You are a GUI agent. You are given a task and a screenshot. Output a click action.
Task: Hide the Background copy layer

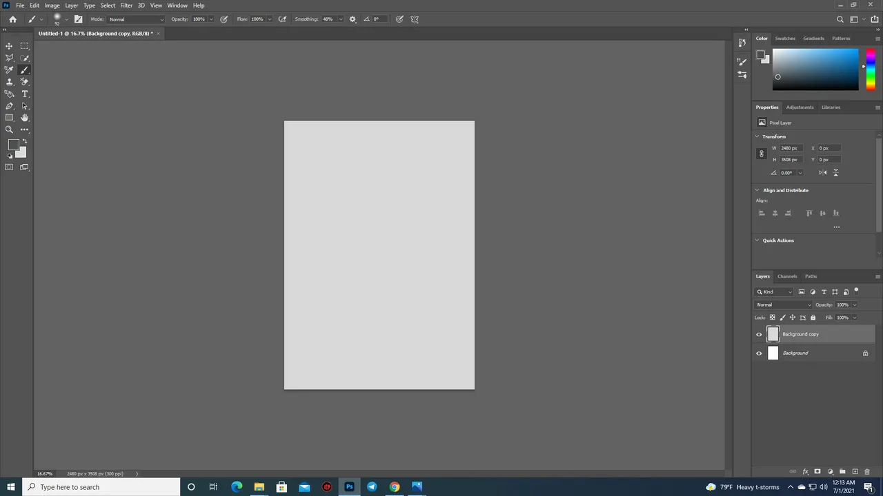pyautogui.click(x=759, y=335)
